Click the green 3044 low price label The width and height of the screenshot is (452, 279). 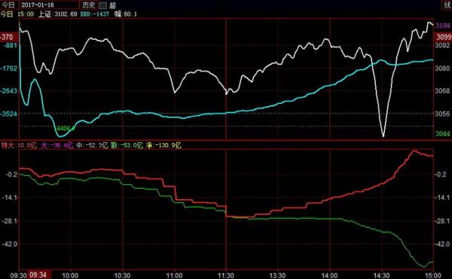(x=442, y=134)
